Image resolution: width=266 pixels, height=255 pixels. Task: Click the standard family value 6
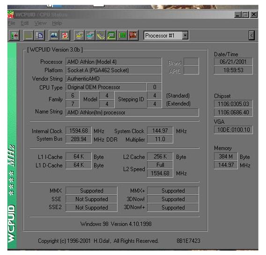73,96
